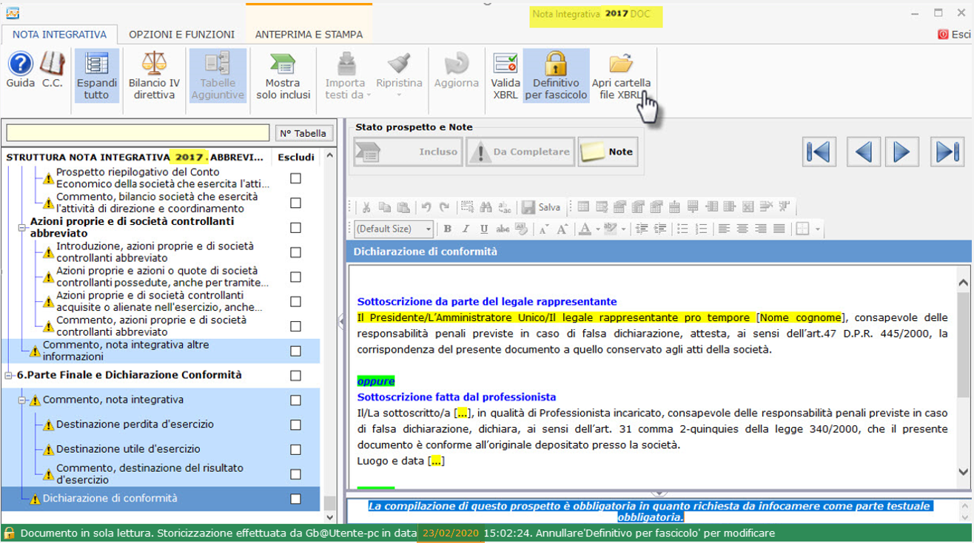Apply Italic formatting

pyautogui.click(x=466, y=229)
